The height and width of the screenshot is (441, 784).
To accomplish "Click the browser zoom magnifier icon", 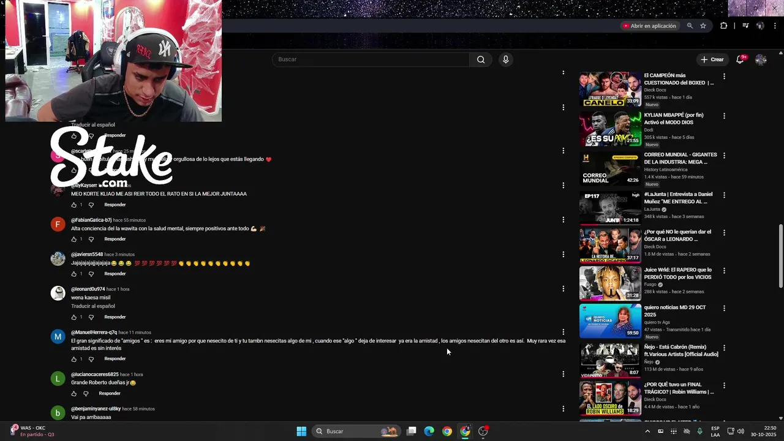I will point(690,26).
